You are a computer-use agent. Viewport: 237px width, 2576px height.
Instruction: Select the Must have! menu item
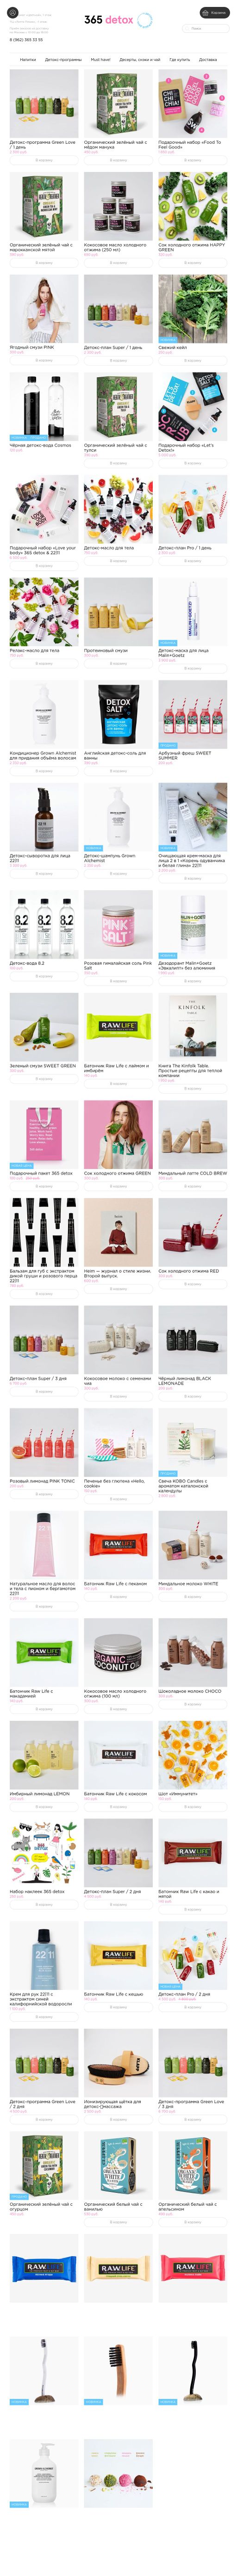coord(101,60)
